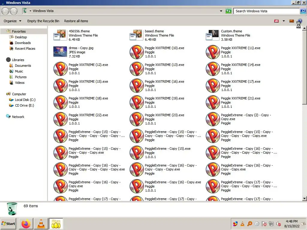Select Peggle XXXTREME (17).exe file name
The image size is (307, 230).
[241, 81]
